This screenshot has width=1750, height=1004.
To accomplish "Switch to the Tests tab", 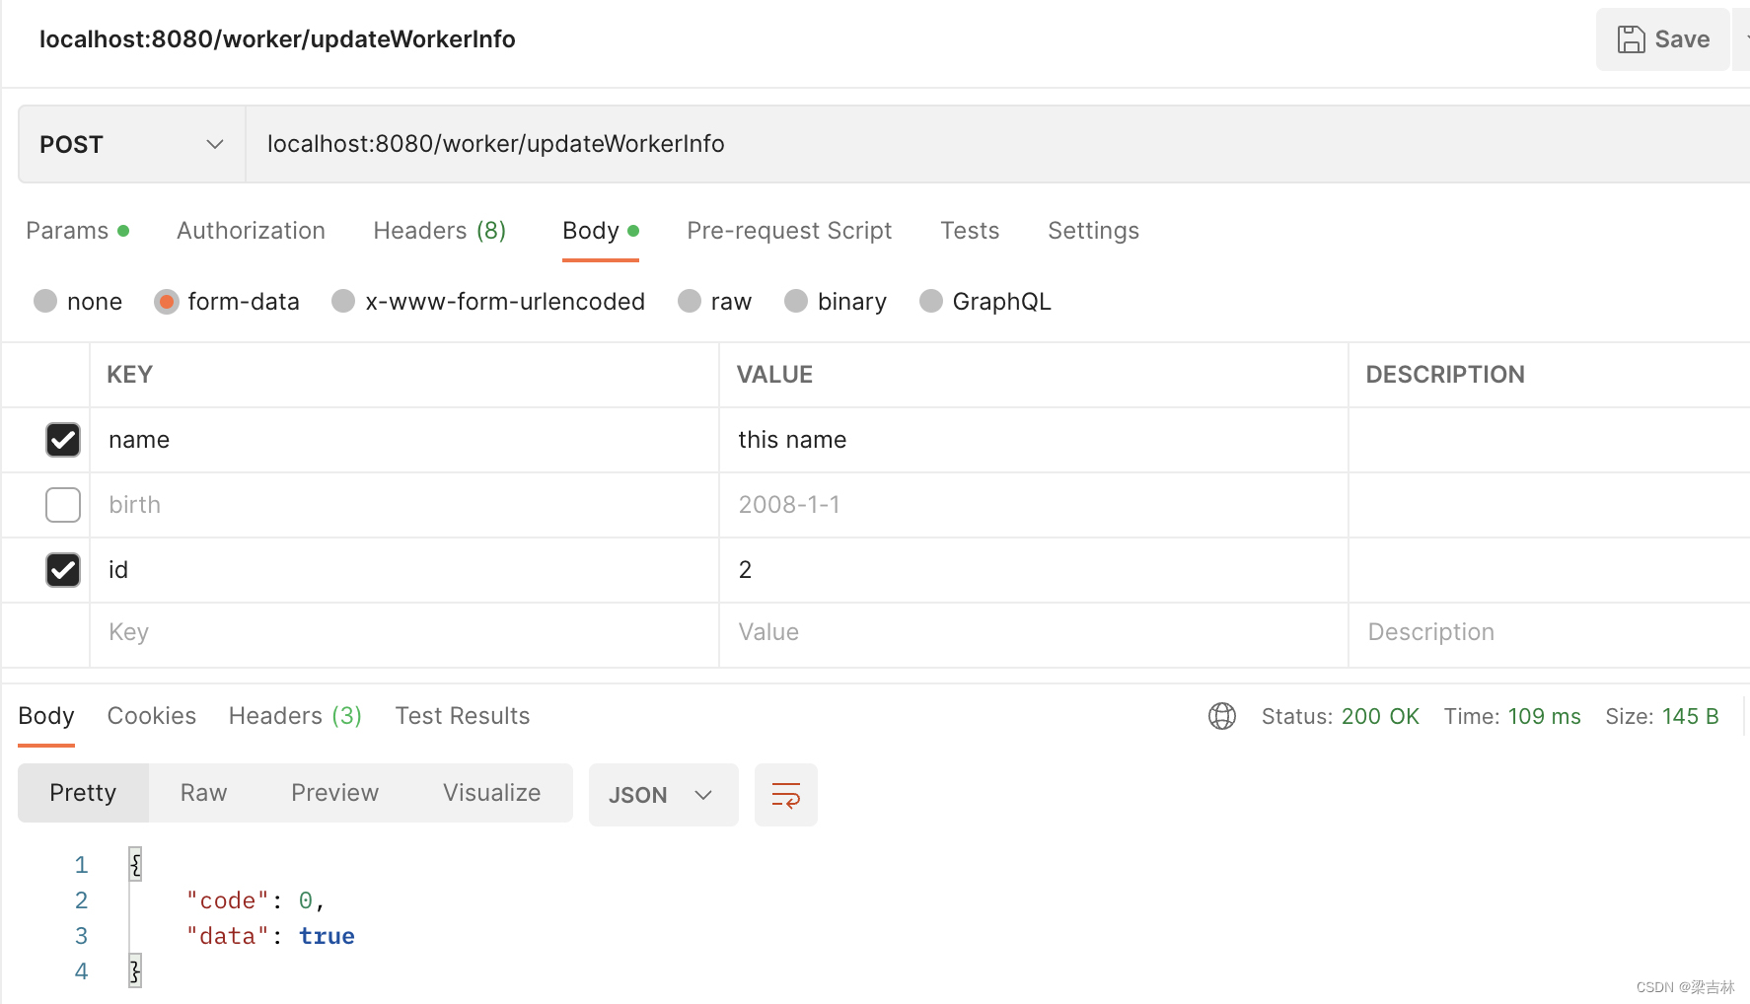I will coord(970,231).
